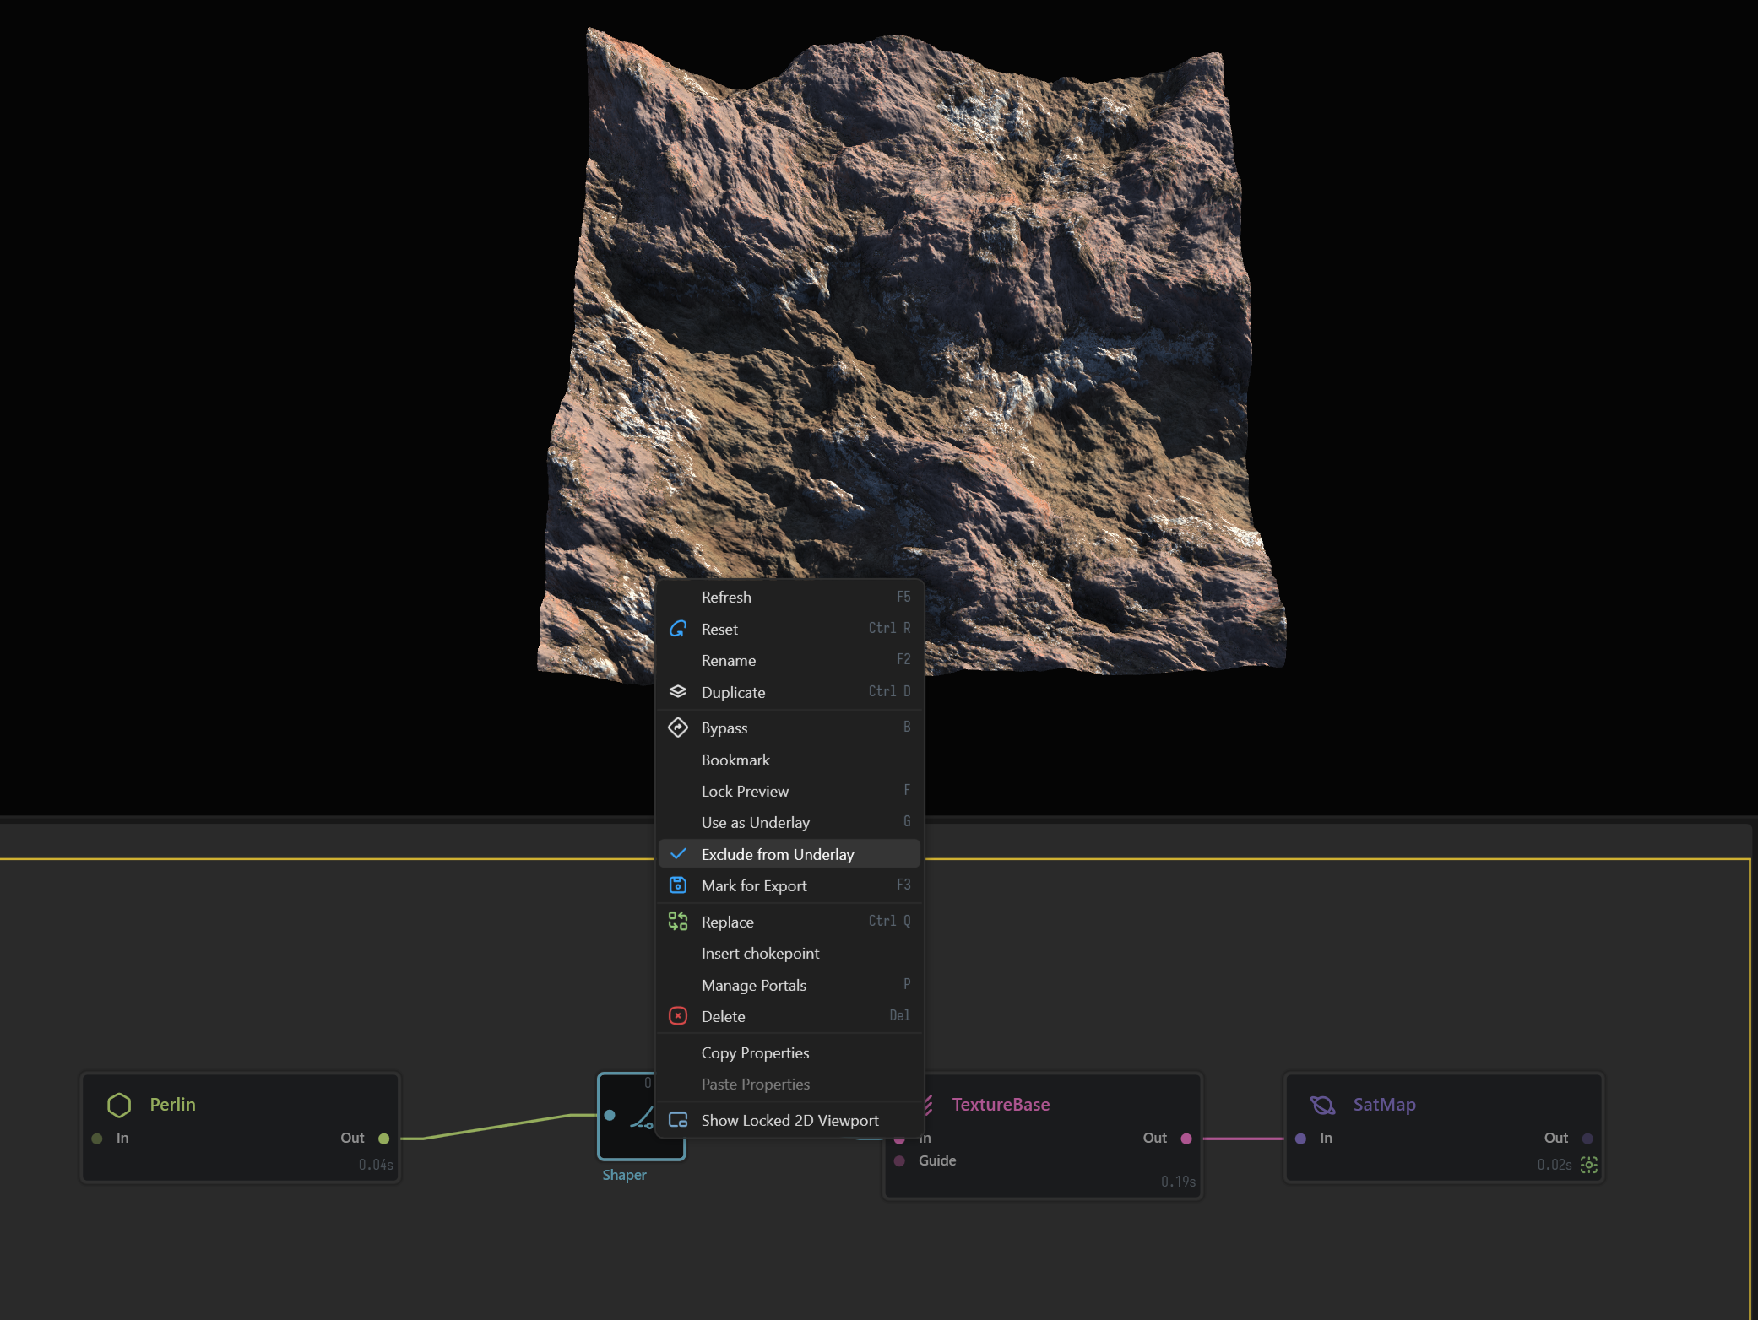1758x1320 pixels.
Task: Enable Use as Underlay option
Action: (789, 822)
